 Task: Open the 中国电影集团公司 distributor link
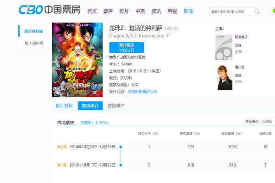point(143,91)
